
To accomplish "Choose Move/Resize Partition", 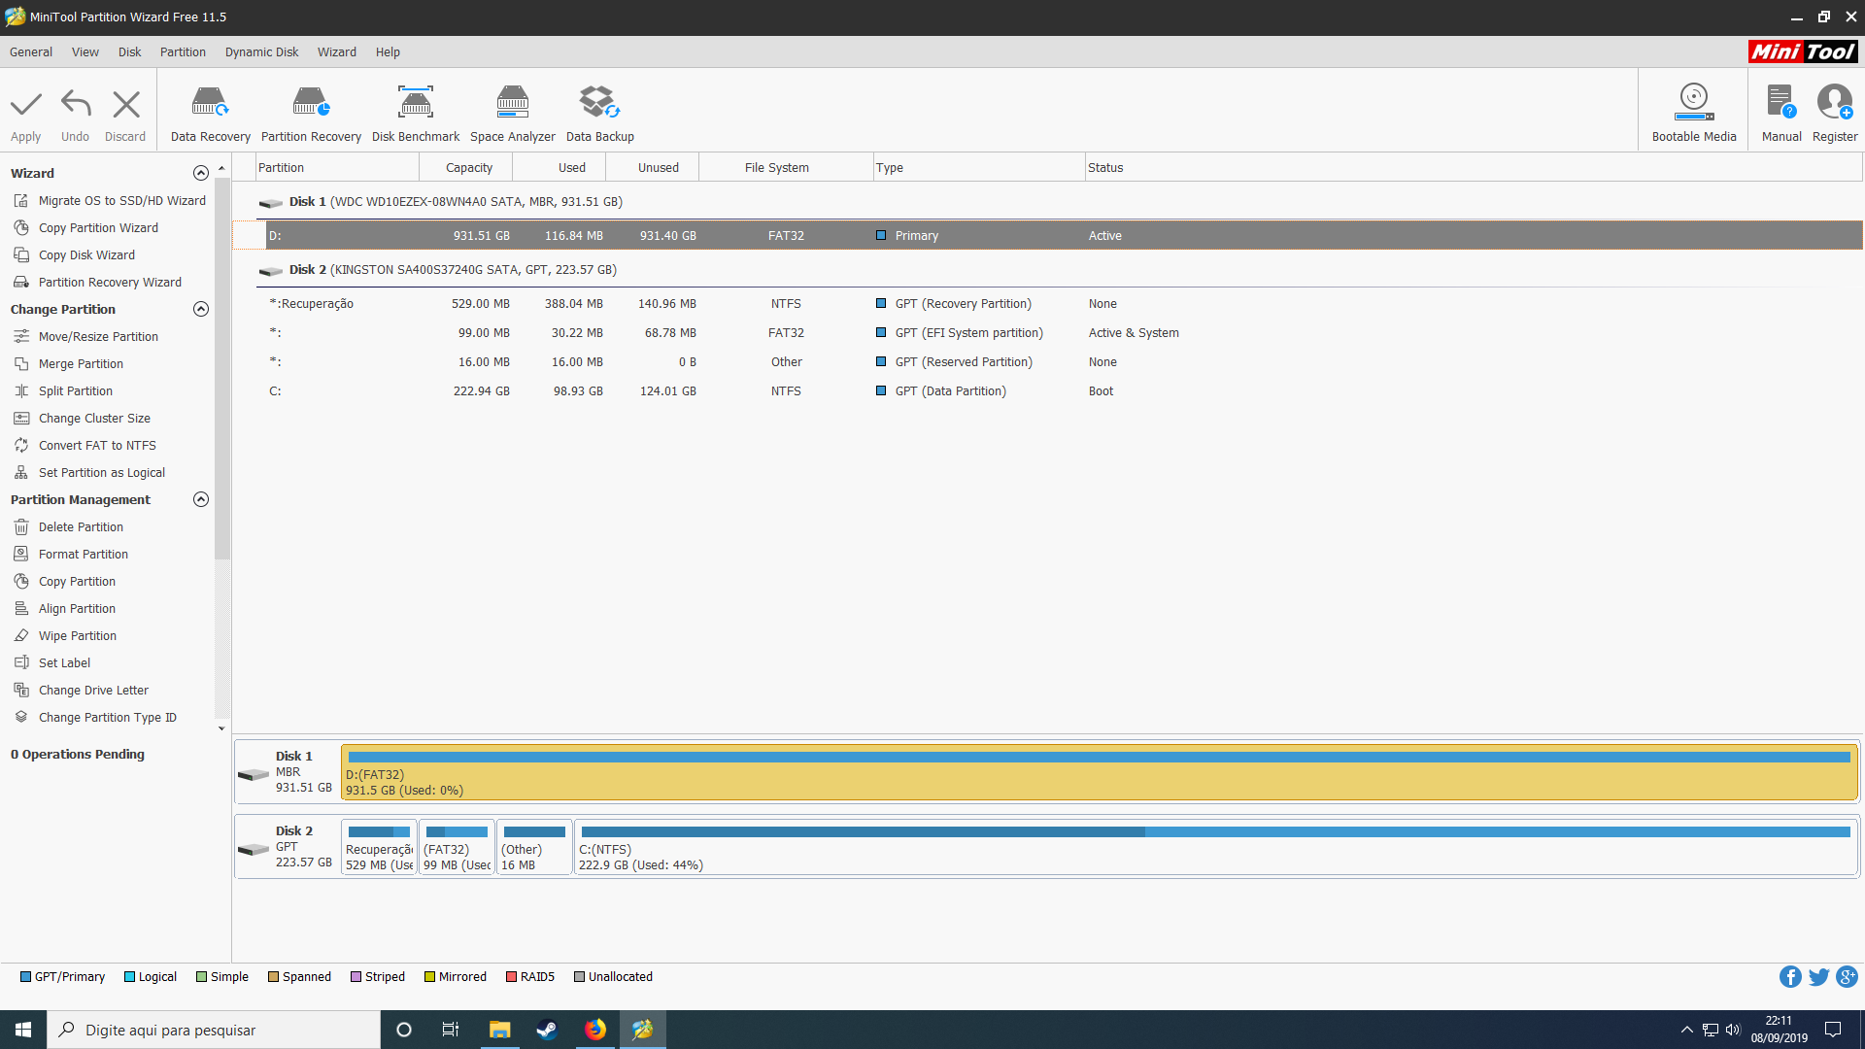I will coord(86,337).
